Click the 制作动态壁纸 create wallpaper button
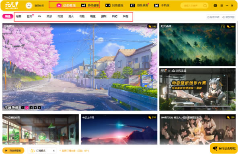This screenshot has height=154, width=238. click(x=224, y=148)
